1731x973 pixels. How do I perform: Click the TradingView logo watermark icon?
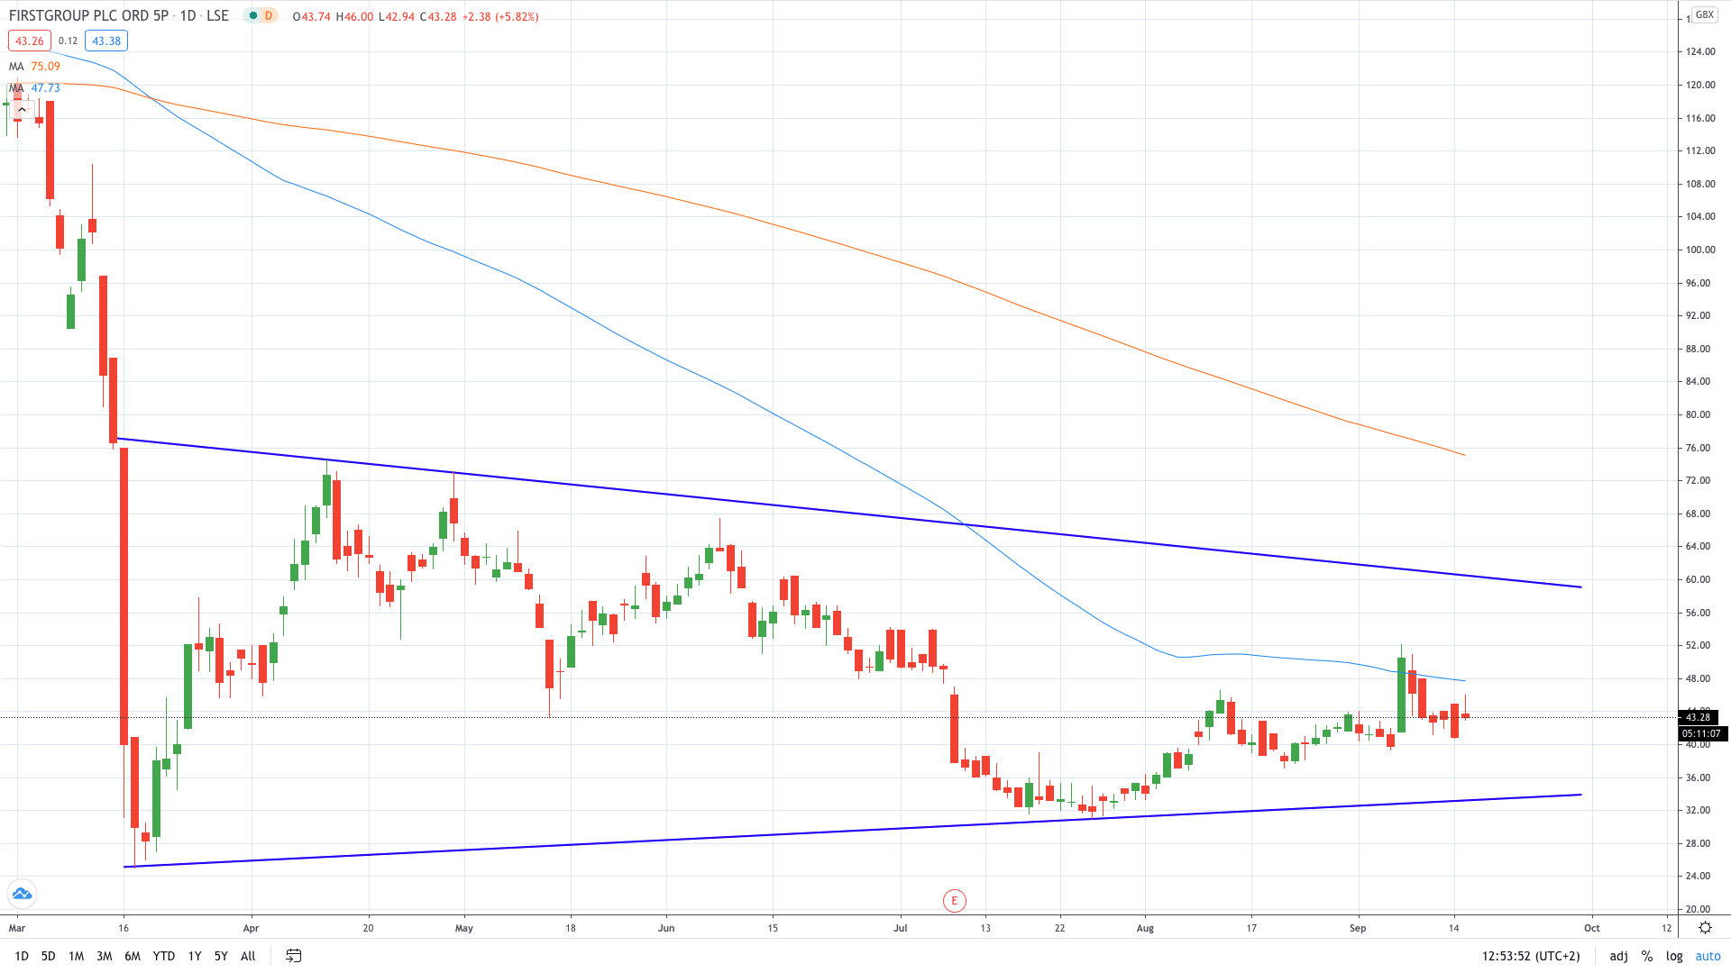[x=22, y=894]
